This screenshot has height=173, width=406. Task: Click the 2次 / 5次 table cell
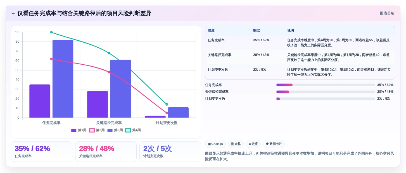tap(260, 70)
